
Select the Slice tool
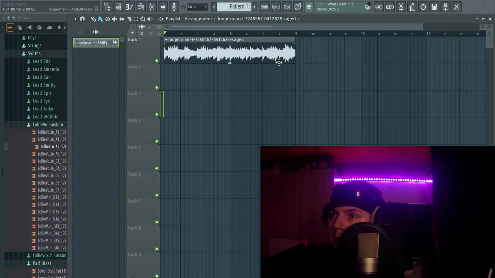(129, 19)
